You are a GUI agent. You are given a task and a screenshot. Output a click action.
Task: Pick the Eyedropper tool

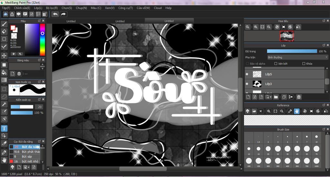pos(4,152)
